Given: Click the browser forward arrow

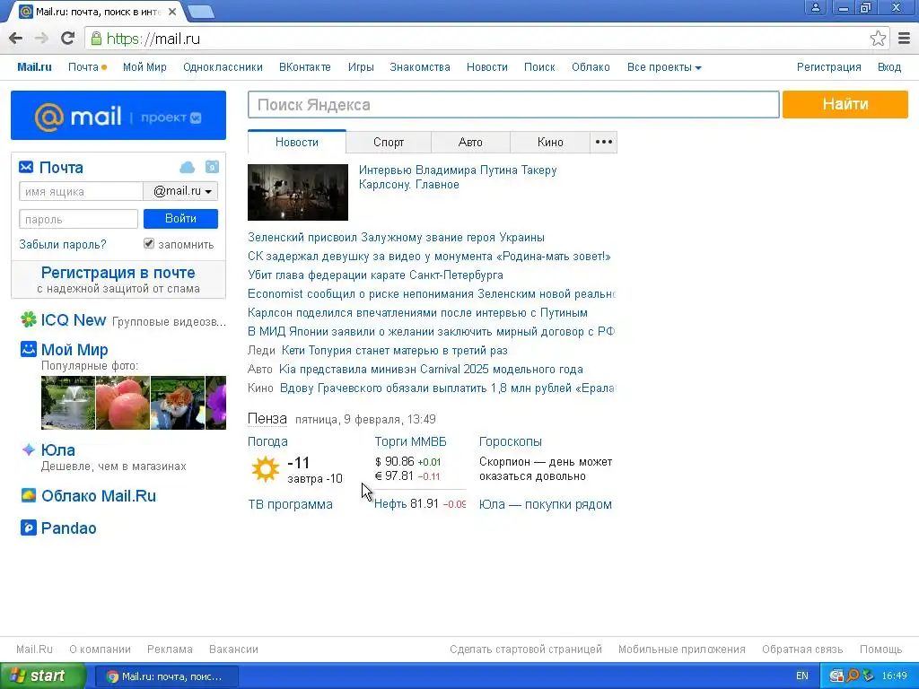Looking at the screenshot, I should click(x=41, y=39).
